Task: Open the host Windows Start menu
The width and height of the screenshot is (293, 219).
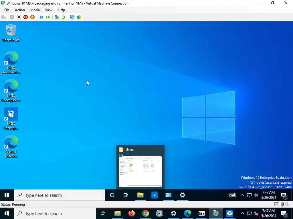Action: click(7, 213)
